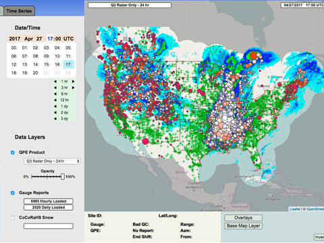Enable the CoCoRaHS Snow checkbox

click(13, 217)
